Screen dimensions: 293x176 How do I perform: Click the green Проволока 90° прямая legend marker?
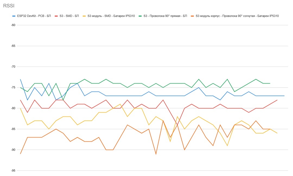[x=140, y=16]
